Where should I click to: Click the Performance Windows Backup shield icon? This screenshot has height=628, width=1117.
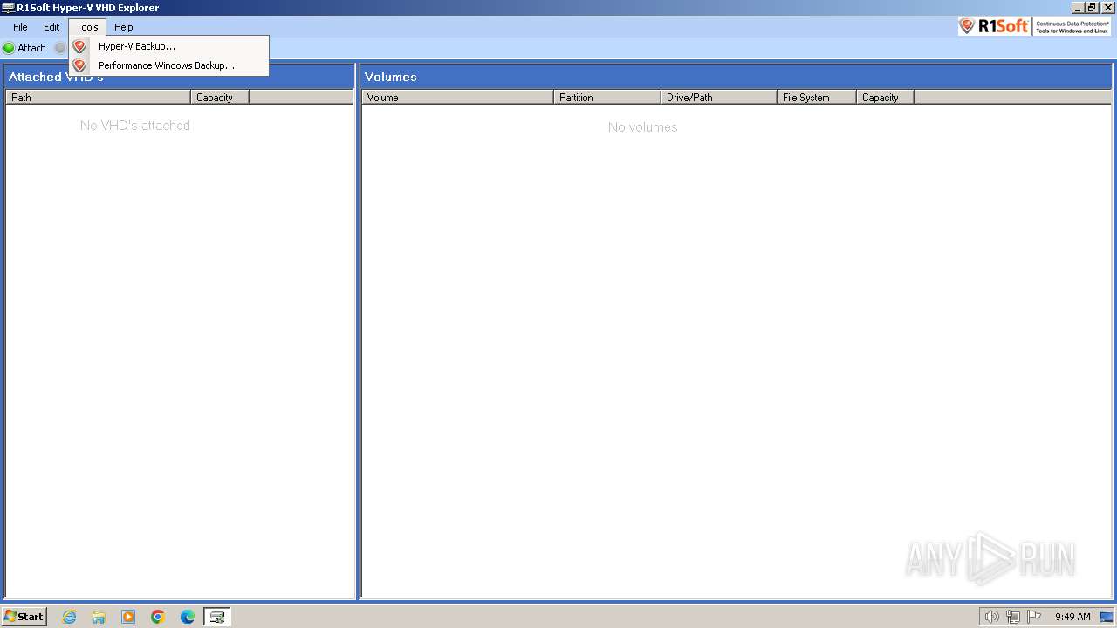coord(79,65)
